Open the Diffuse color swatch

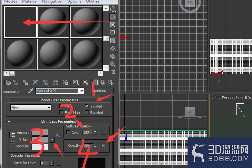click(x=40, y=140)
